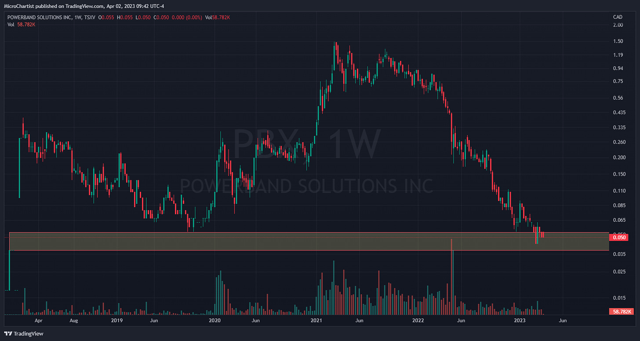Click the 2020 label on time axis

tap(215, 321)
